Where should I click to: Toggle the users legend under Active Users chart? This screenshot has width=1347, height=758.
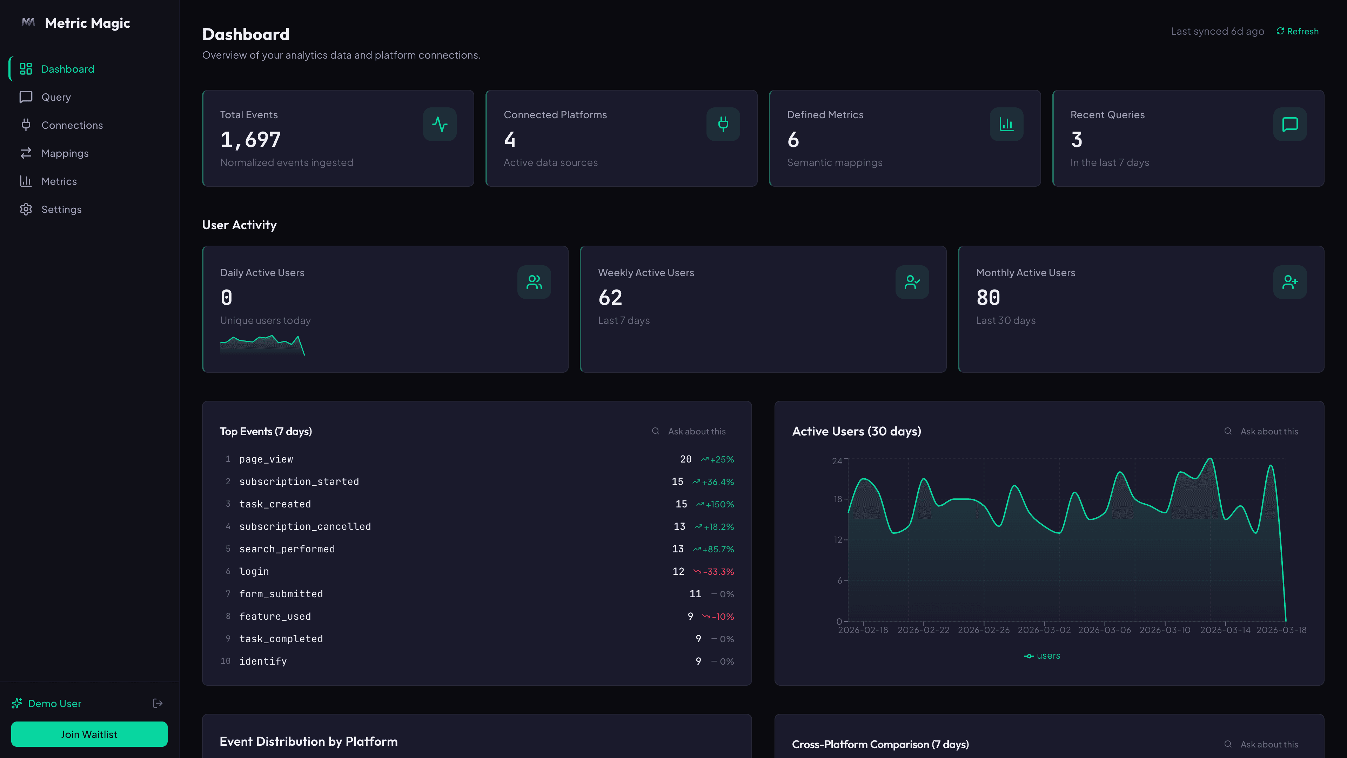[x=1042, y=655]
